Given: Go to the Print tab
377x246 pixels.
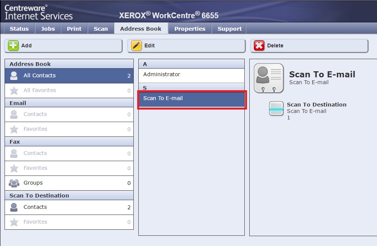Looking at the screenshot, I should (x=74, y=29).
